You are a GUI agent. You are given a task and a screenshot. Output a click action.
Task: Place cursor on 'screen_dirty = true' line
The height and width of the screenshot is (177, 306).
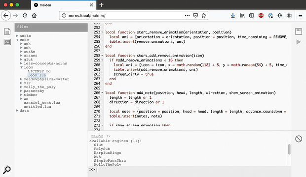pyautogui.click(x=133, y=74)
